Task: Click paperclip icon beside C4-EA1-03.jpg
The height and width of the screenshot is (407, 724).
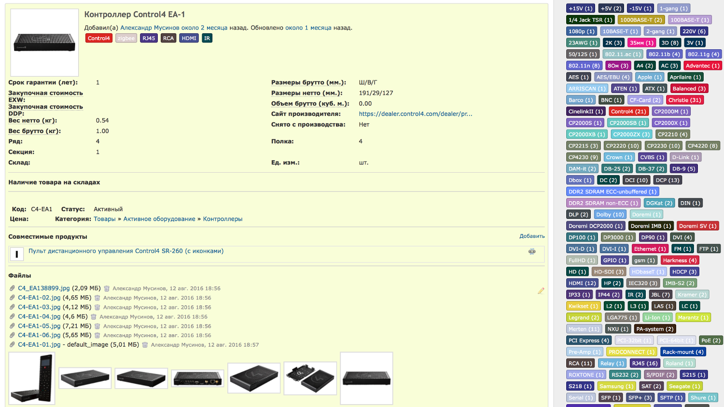Action: click(12, 307)
